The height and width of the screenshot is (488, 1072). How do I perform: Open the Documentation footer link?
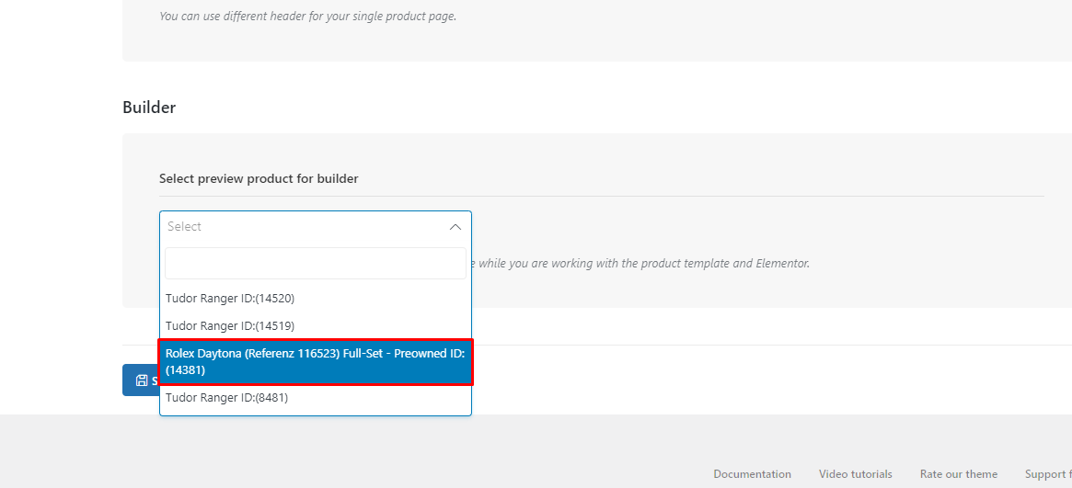tap(752, 473)
